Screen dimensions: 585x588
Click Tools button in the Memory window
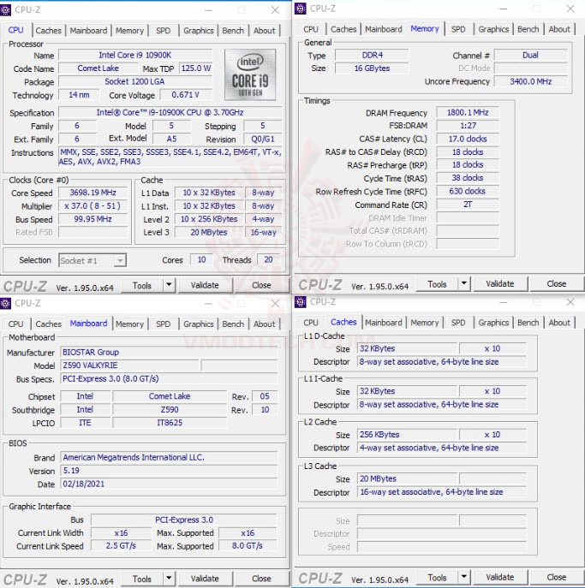[x=438, y=284]
